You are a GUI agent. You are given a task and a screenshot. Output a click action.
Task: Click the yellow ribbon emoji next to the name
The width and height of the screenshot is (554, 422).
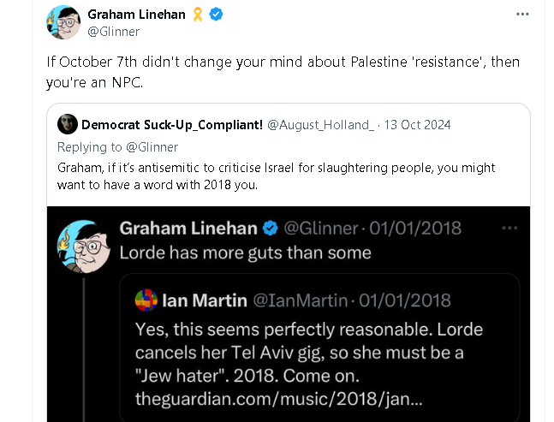197,15
